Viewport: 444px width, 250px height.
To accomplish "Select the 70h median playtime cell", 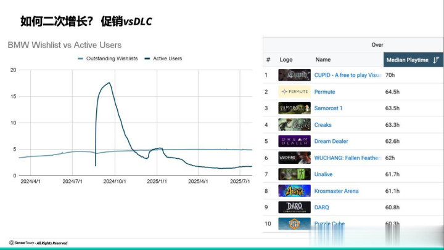I will point(390,75).
